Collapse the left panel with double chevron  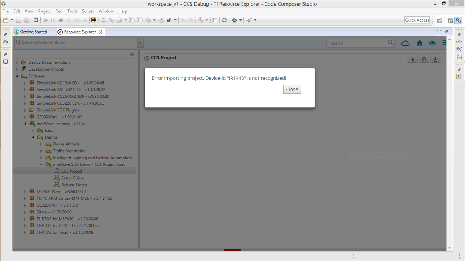[x=132, y=54]
